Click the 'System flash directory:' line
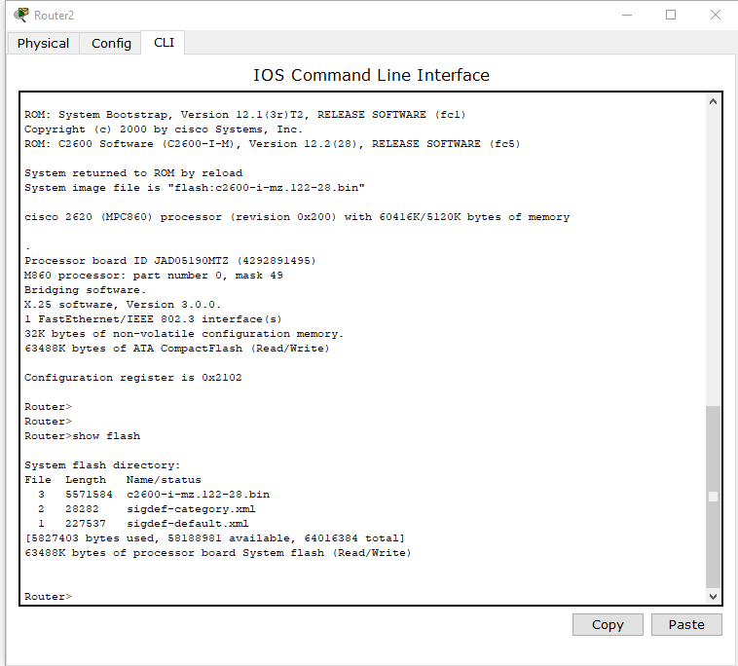 click(x=102, y=465)
